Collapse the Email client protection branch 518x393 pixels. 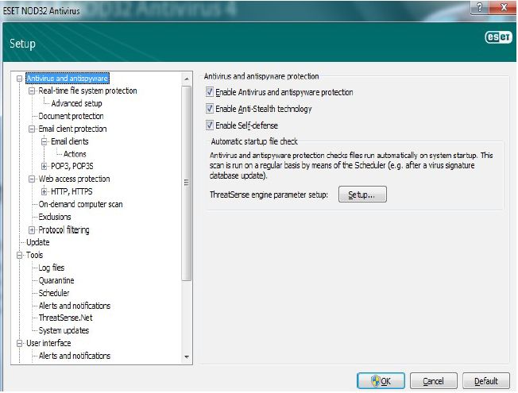tap(32, 129)
